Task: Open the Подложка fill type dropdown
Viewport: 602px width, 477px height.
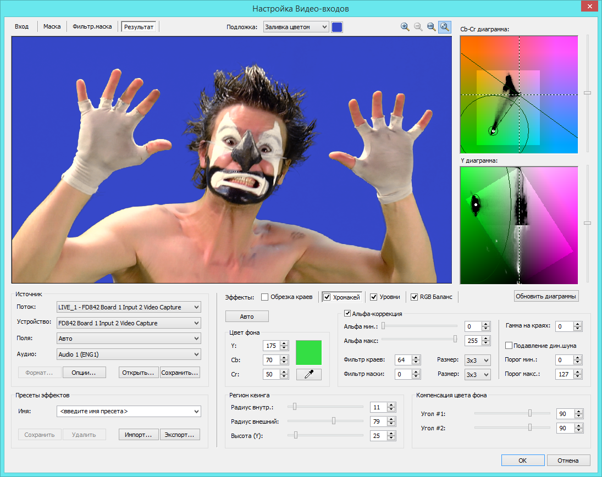Action: (x=296, y=27)
